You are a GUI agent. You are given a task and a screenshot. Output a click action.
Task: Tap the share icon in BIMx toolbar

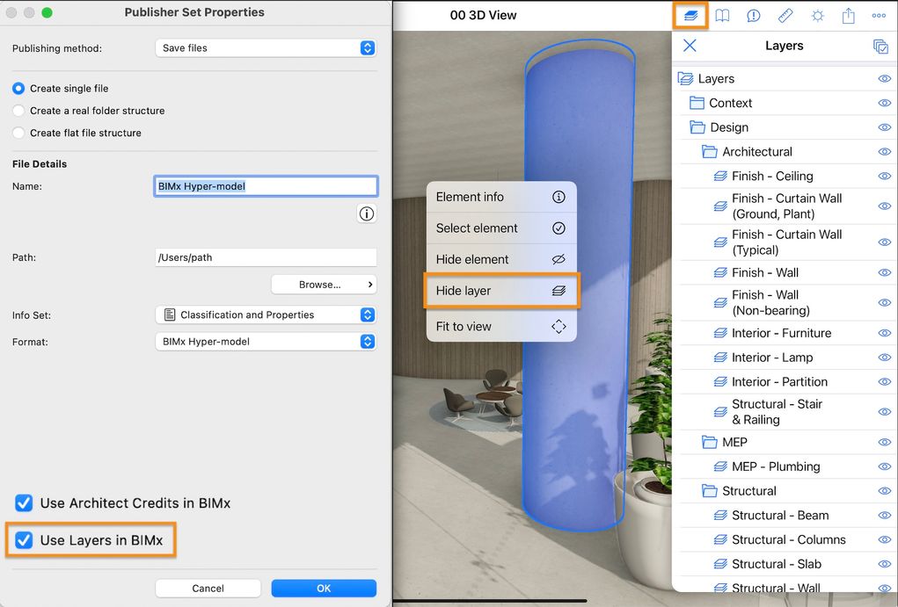[x=848, y=16]
